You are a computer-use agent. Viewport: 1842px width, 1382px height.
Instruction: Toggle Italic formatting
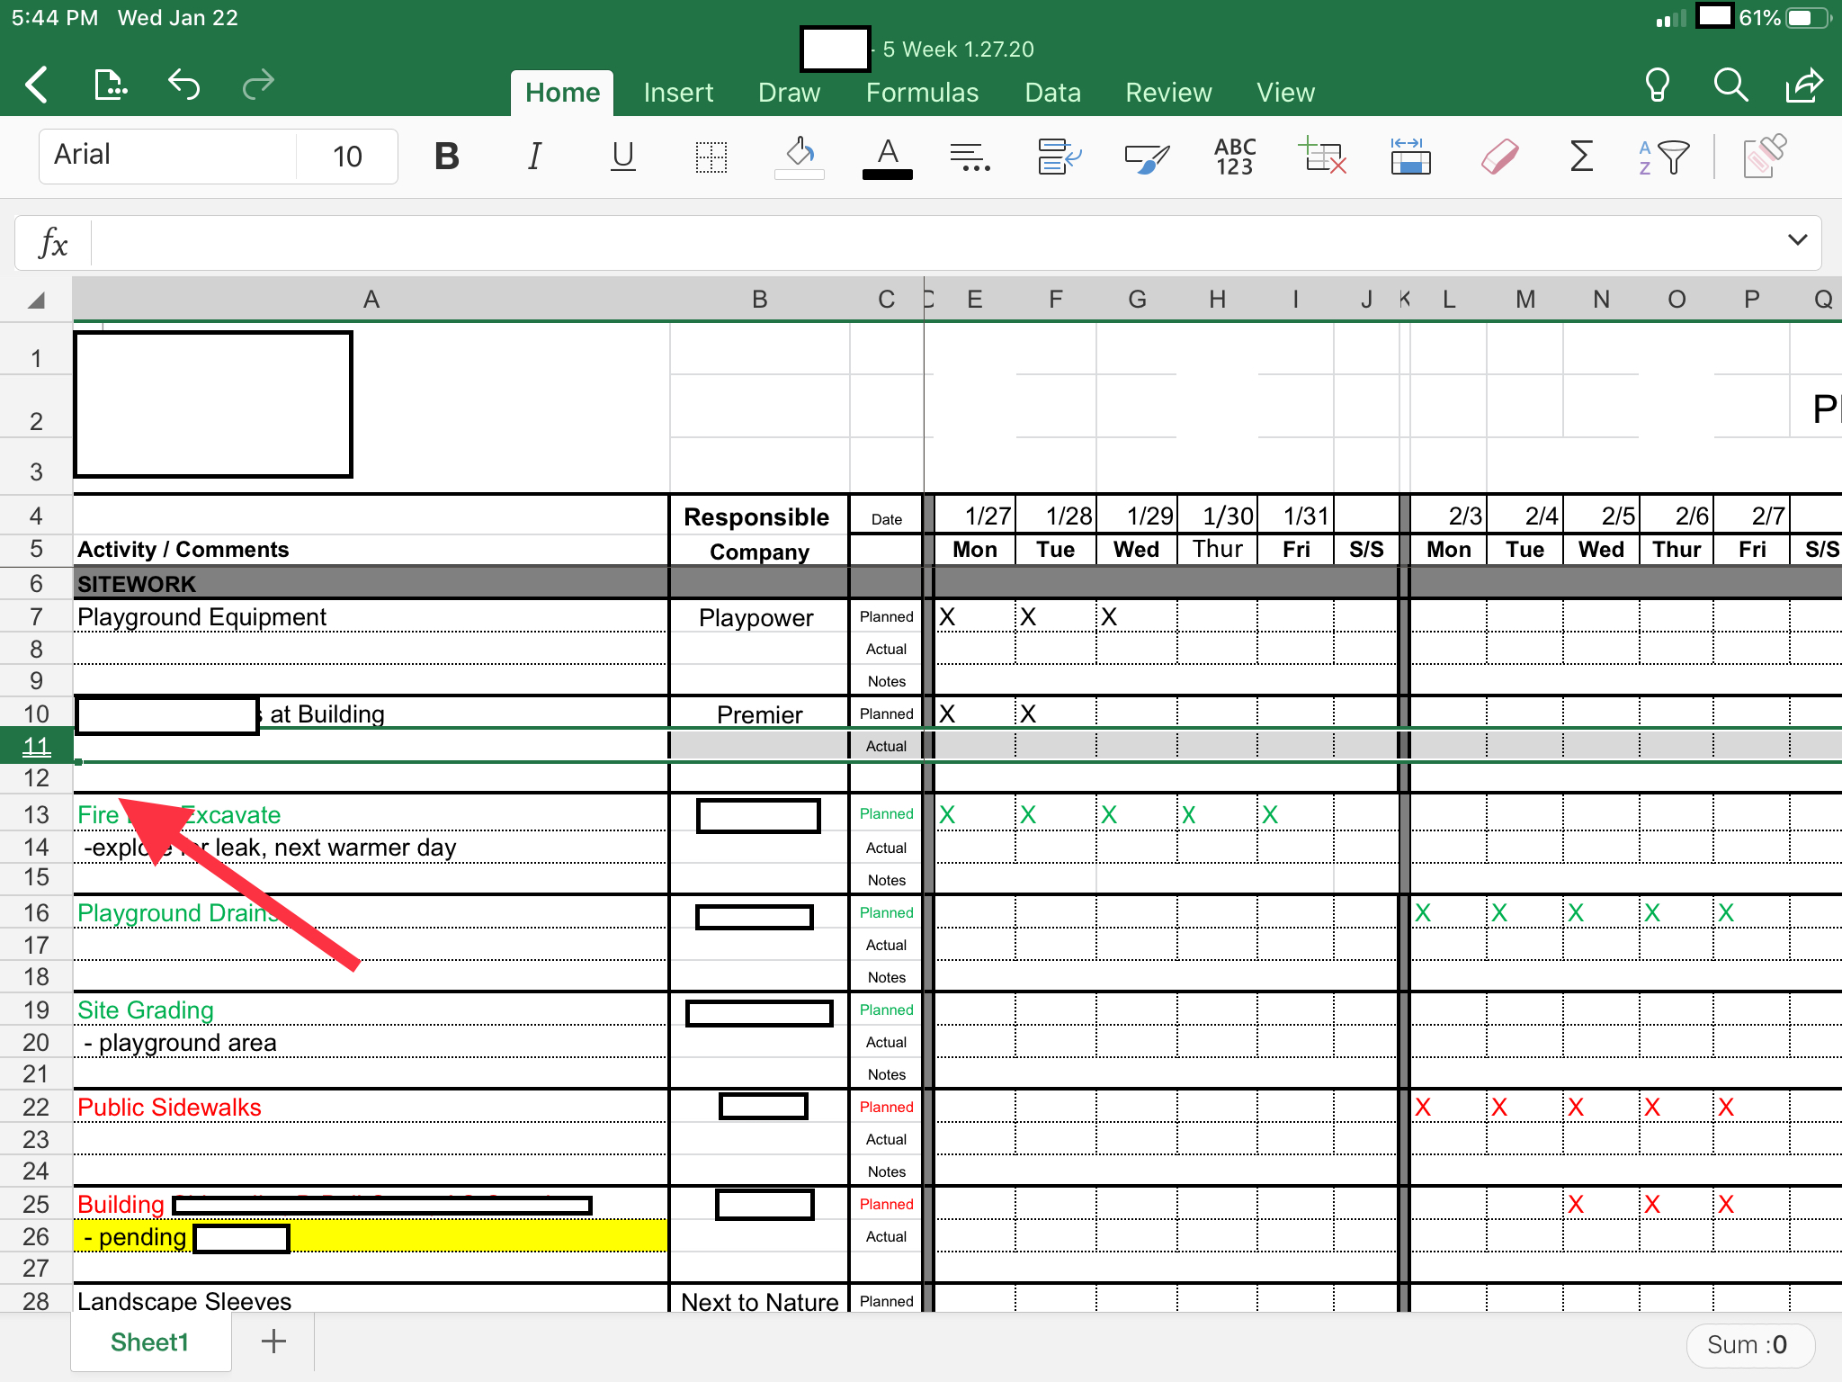pyautogui.click(x=534, y=157)
